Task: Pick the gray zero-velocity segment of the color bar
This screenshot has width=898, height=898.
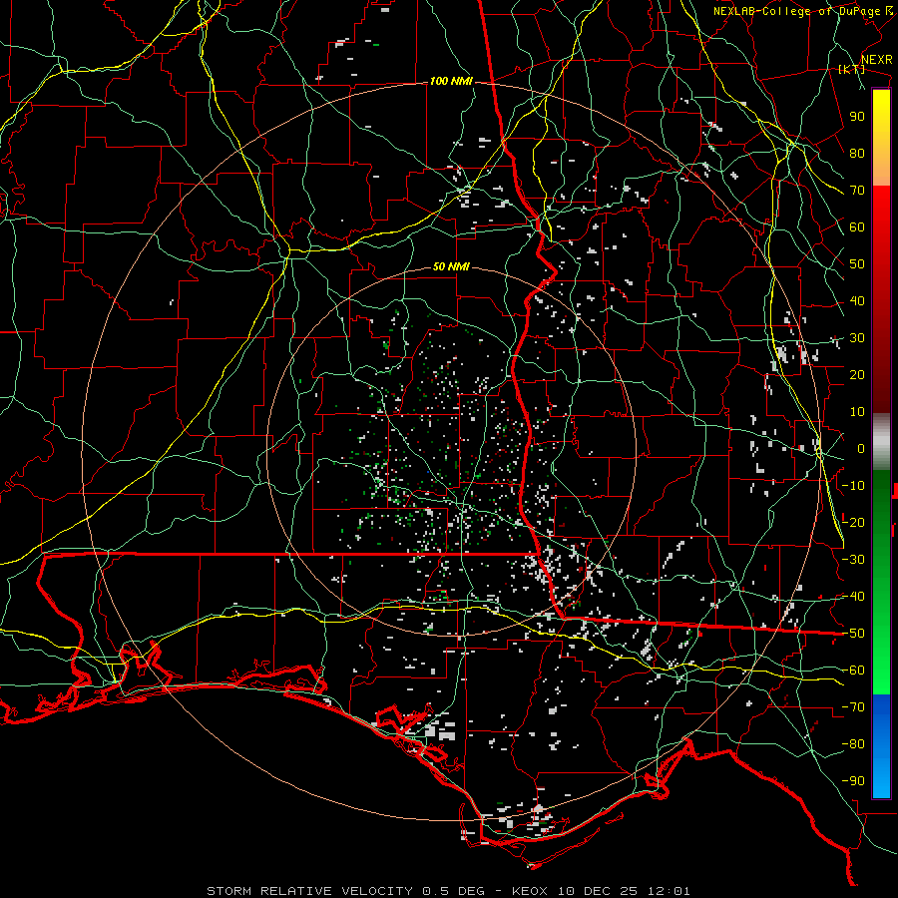Action: click(881, 442)
